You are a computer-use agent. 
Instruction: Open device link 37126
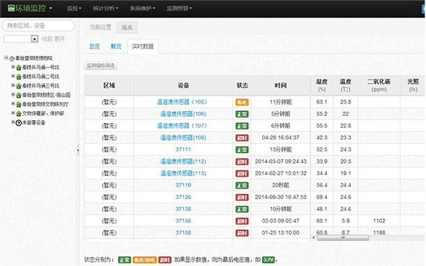pyautogui.click(x=183, y=197)
